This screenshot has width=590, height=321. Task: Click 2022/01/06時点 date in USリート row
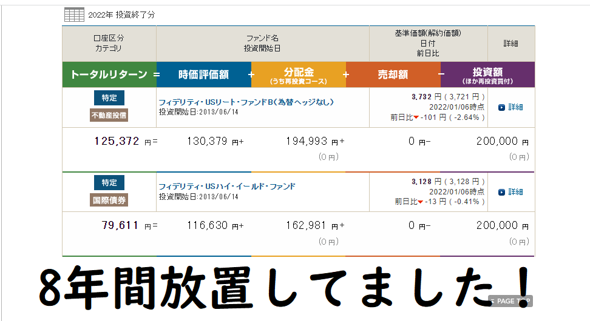(457, 107)
